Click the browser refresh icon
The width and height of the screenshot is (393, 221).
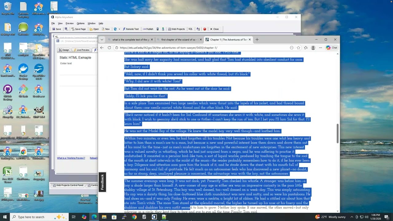pyautogui.click(x=109, y=48)
